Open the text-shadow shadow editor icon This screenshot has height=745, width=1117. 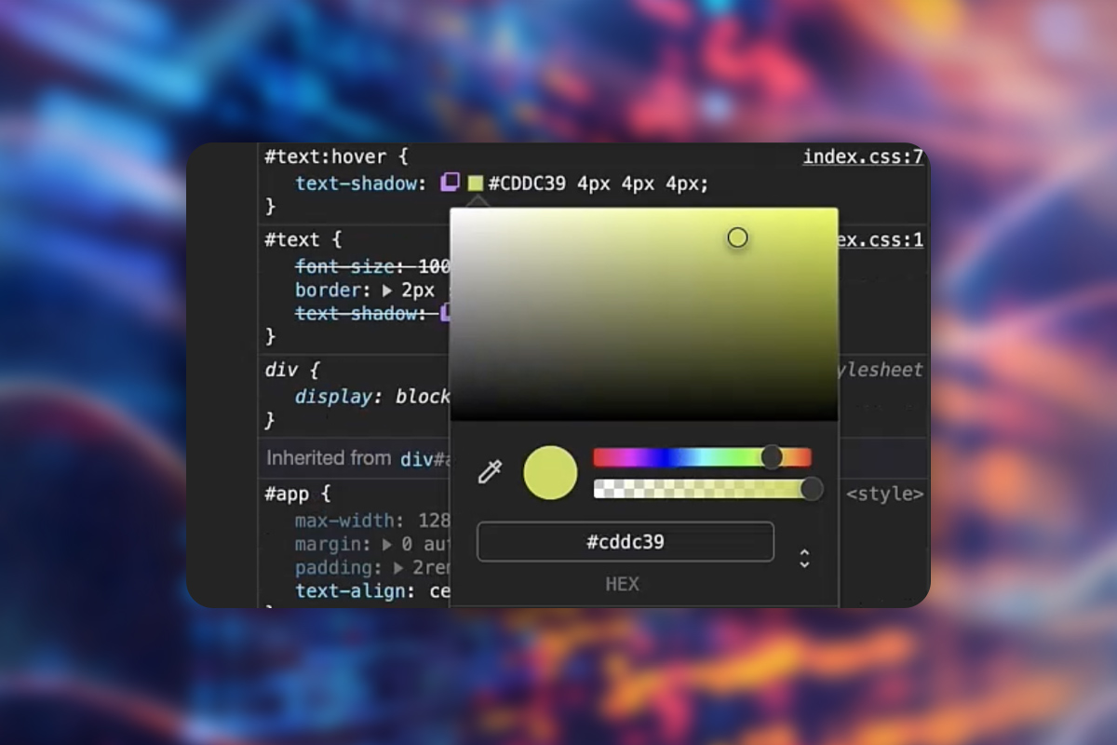click(451, 183)
